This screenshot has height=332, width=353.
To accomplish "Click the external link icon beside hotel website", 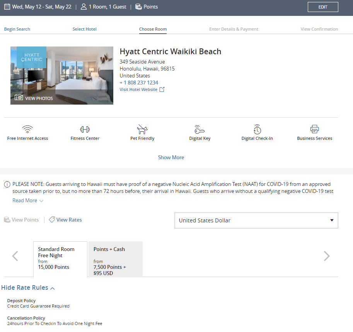I will tap(162, 89).
